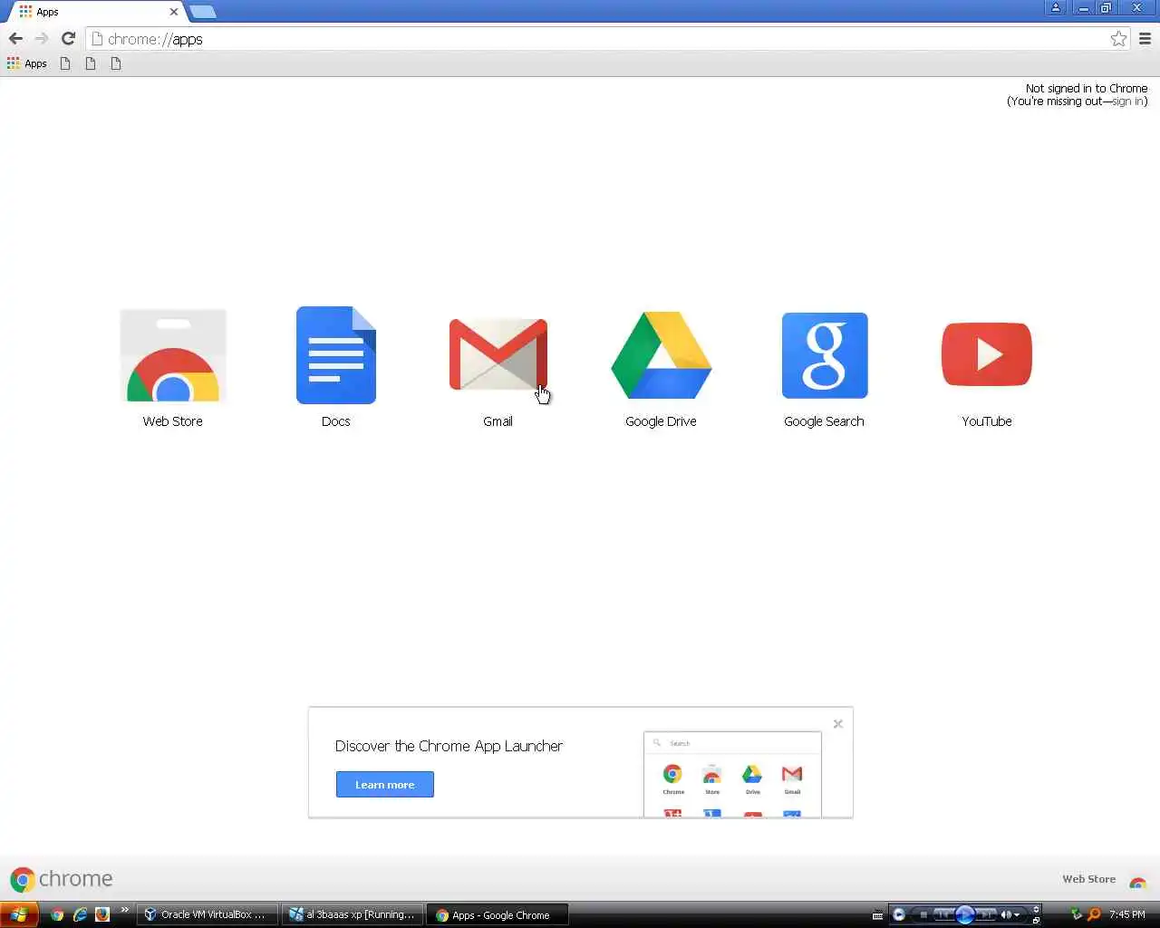Launch Chrome from the quick launch bar
The width and height of the screenshot is (1160, 928).
point(58,914)
